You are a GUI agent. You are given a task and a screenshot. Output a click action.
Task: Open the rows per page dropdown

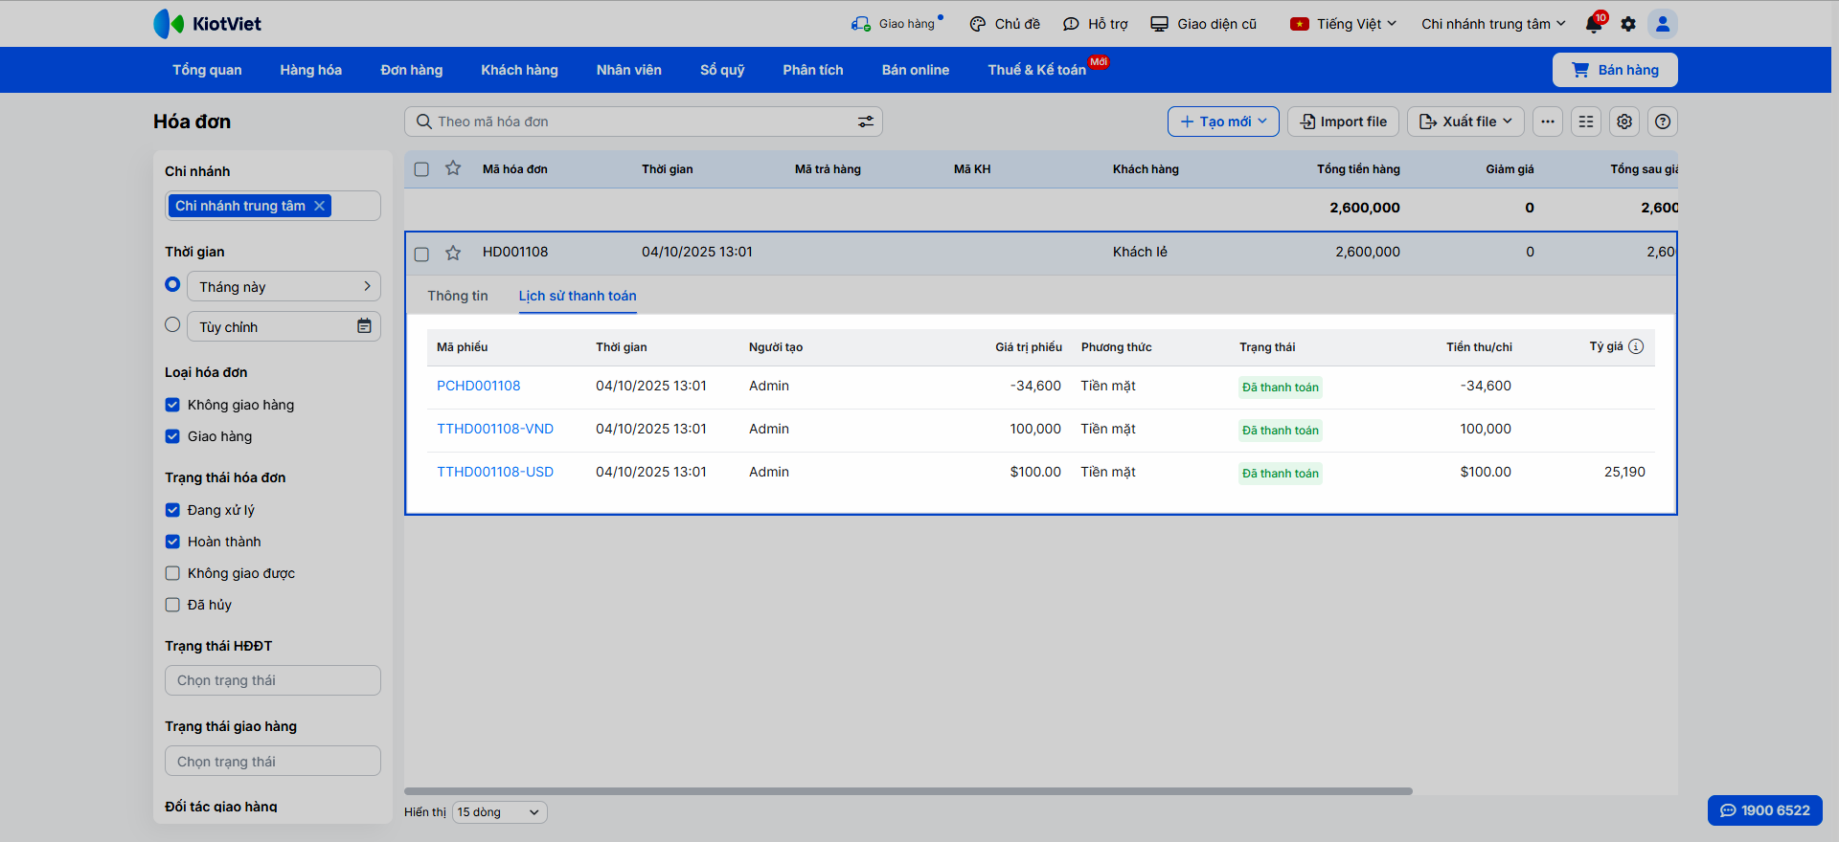499,812
